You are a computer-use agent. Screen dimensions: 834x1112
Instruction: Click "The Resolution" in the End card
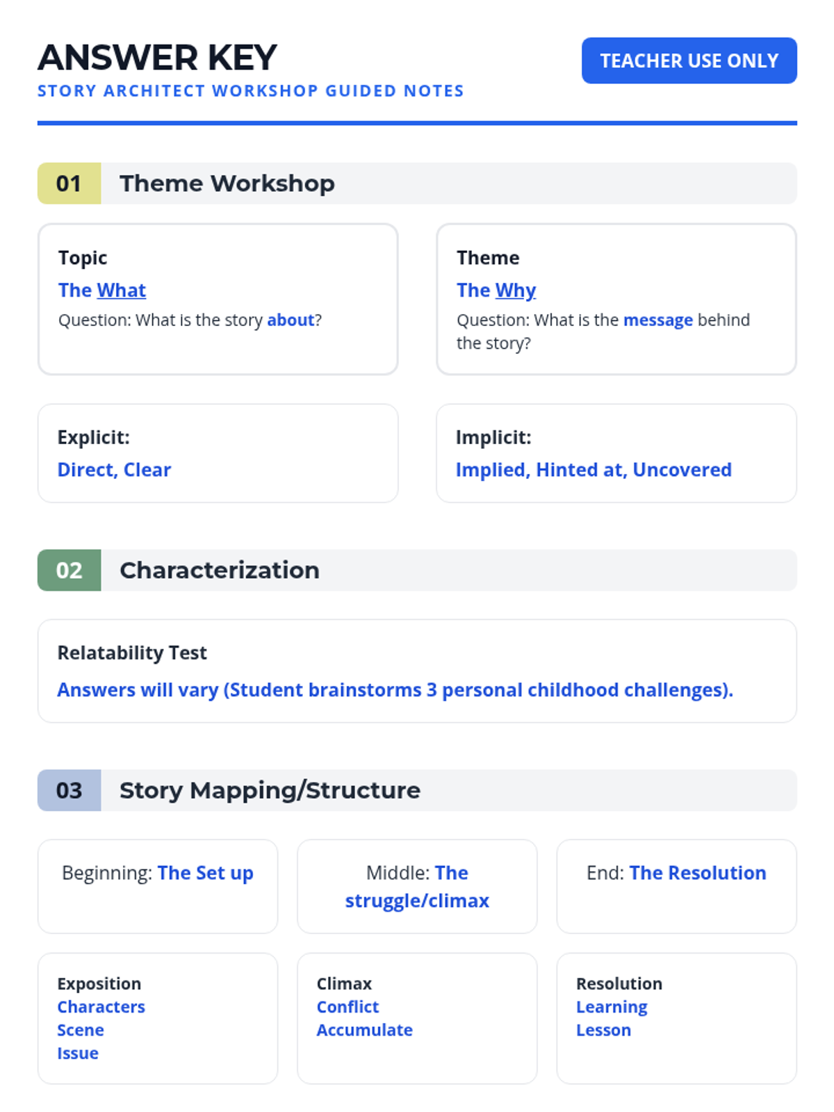point(697,872)
